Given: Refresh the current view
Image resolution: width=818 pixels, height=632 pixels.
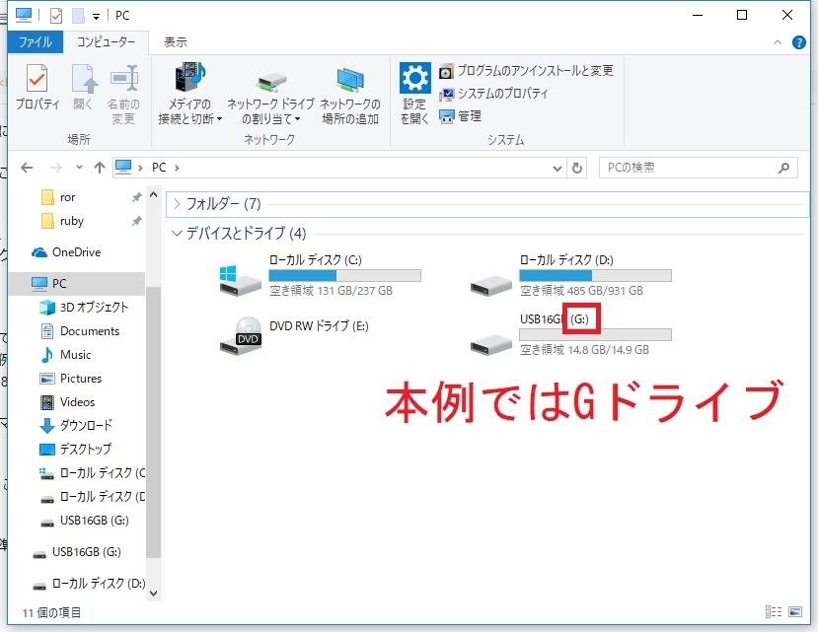Looking at the screenshot, I should 577,168.
